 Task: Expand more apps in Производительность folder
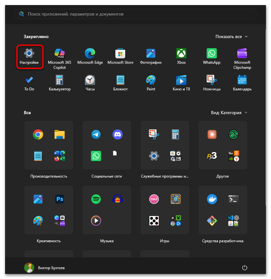[60, 156]
